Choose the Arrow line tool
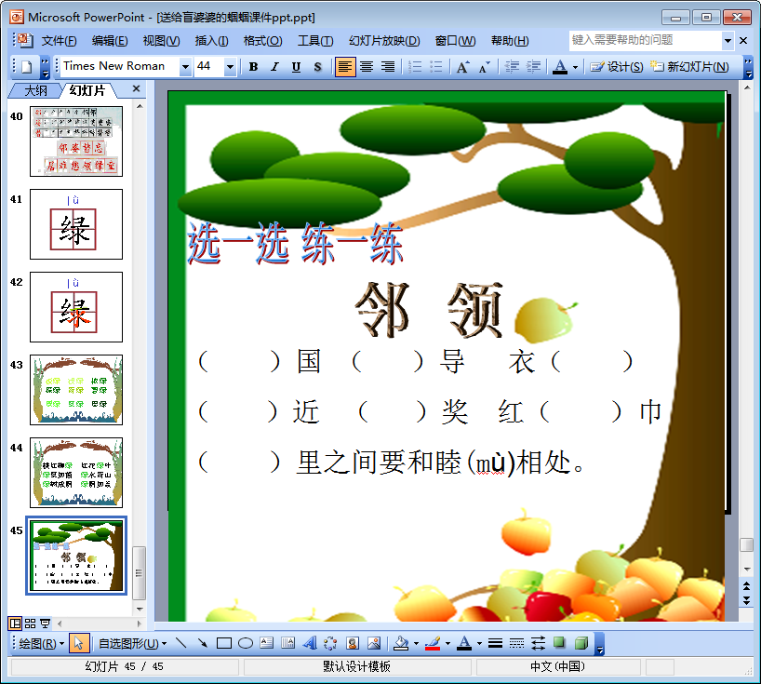 (202, 643)
